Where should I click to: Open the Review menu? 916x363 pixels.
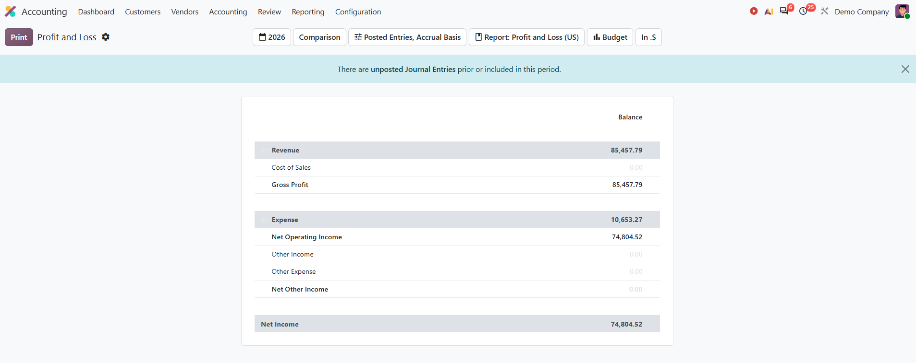tap(269, 12)
